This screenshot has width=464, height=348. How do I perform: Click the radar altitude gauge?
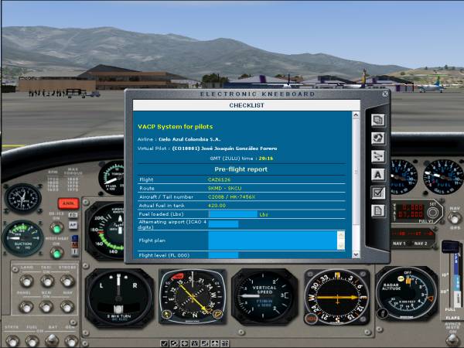[x=407, y=293]
